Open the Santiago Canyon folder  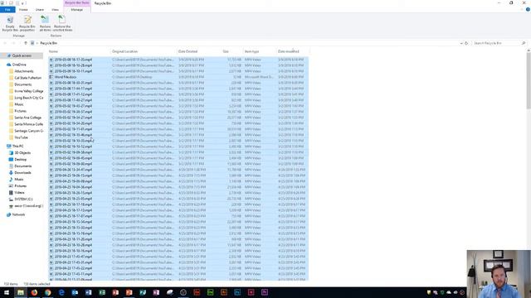(x=28, y=131)
